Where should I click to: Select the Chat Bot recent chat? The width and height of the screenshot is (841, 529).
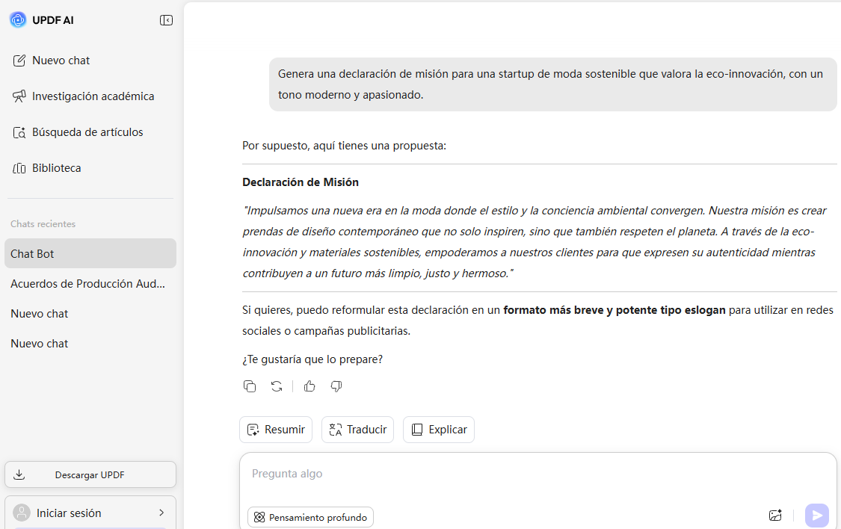pyautogui.click(x=90, y=254)
